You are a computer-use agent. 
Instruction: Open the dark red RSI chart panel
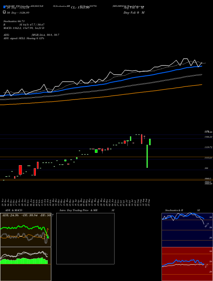187,264
